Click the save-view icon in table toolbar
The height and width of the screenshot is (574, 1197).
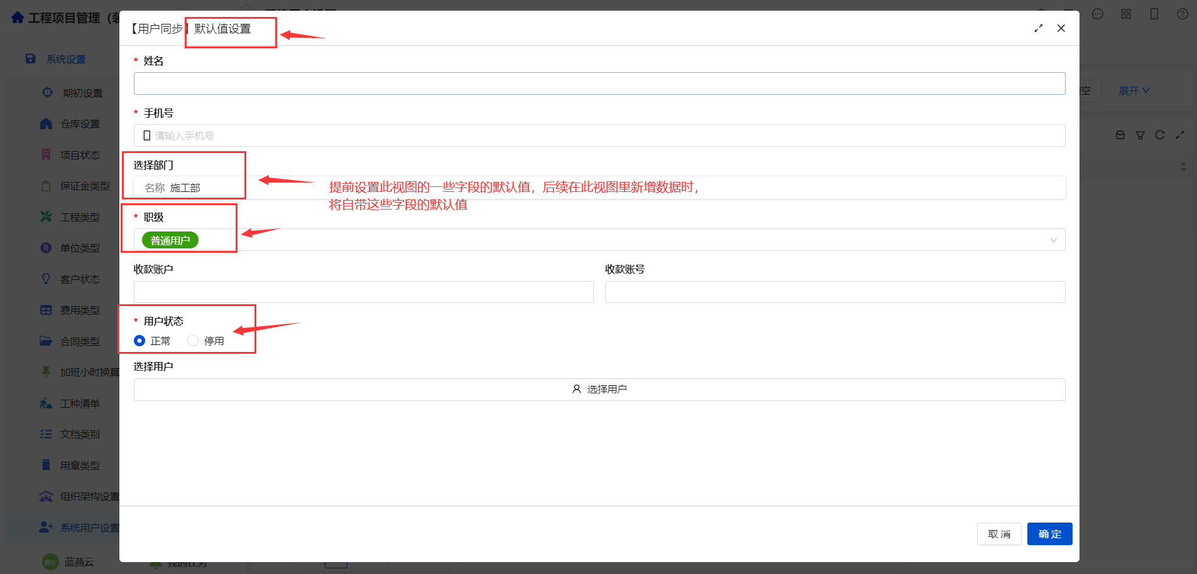pos(1120,135)
